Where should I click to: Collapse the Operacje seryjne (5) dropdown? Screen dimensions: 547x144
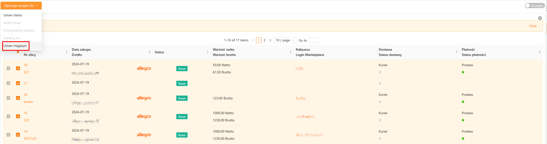[x=21, y=6]
